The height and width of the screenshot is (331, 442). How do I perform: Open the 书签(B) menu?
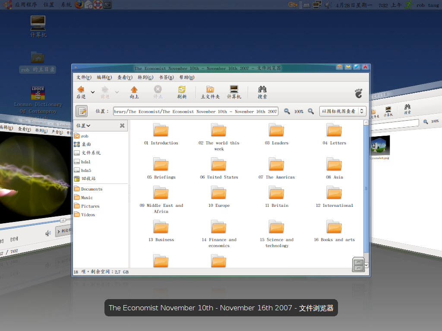tap(166, 78)
